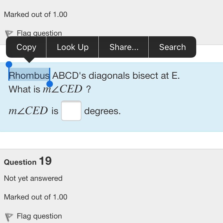Click Marked out of 1.00 under Question 19

36,197
